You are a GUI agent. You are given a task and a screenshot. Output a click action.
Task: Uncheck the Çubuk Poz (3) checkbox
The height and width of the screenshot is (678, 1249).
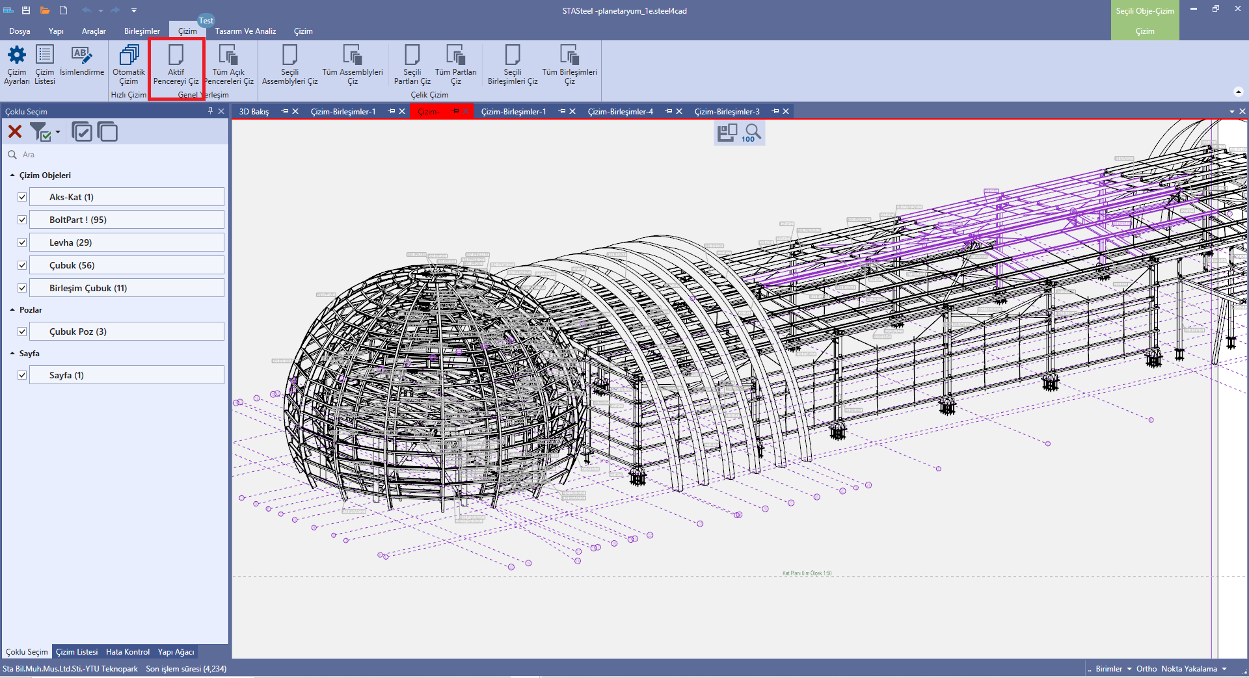point(22,332)
